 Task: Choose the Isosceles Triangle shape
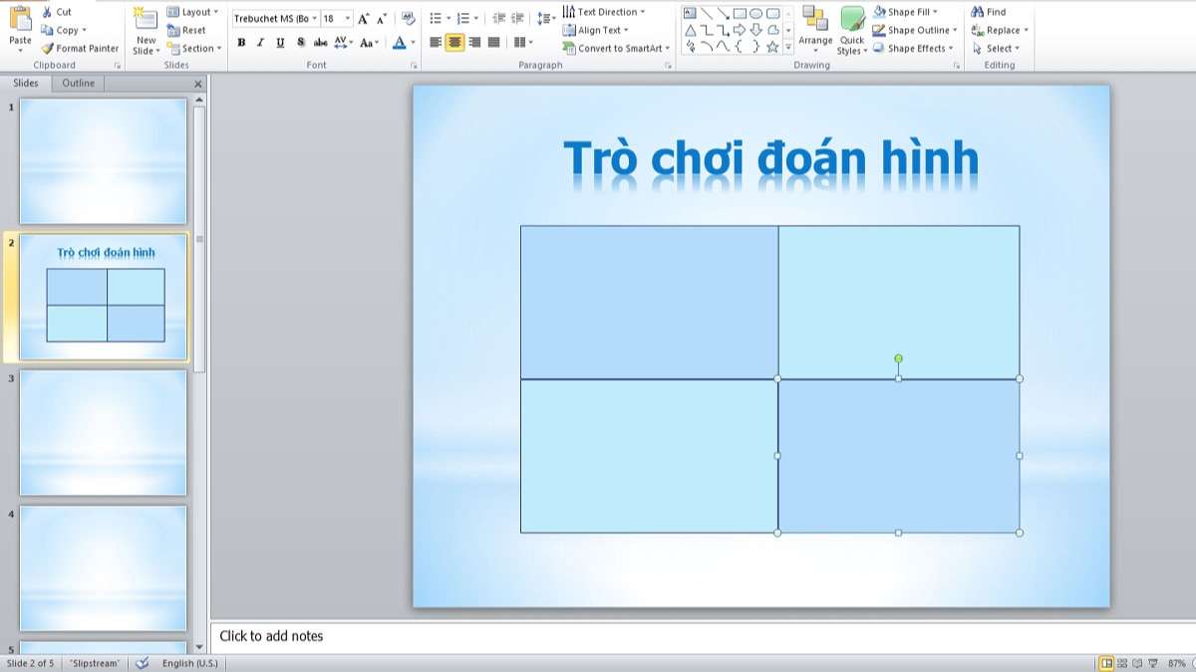click(x=690, y=30)
